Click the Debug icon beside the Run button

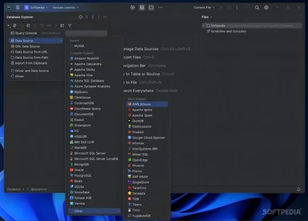pyautogui.click(x=229, y=7)
